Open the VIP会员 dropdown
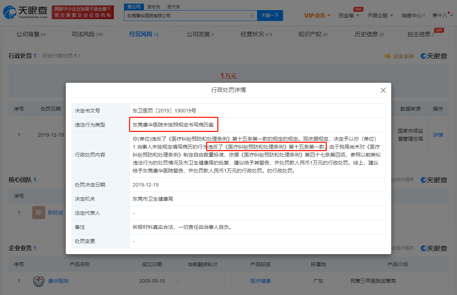Viewport: 457px width, 295px height. (x=317, y=16)
